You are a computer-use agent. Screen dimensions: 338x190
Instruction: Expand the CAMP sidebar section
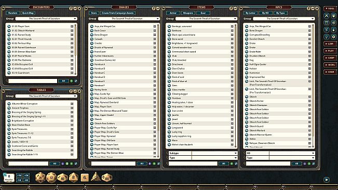(x=330, y=58)
